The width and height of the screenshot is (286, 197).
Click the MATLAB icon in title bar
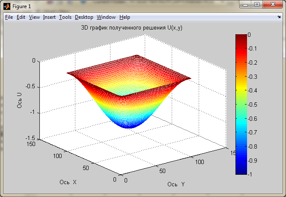[7, 6]
